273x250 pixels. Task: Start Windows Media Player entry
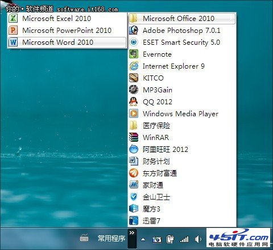pos(182,113)
